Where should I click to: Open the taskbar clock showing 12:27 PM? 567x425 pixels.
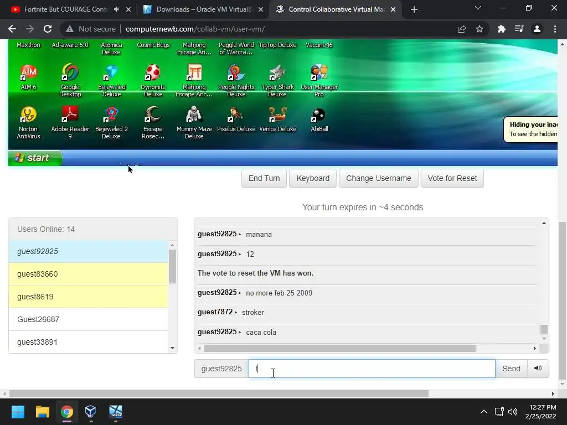541,412
